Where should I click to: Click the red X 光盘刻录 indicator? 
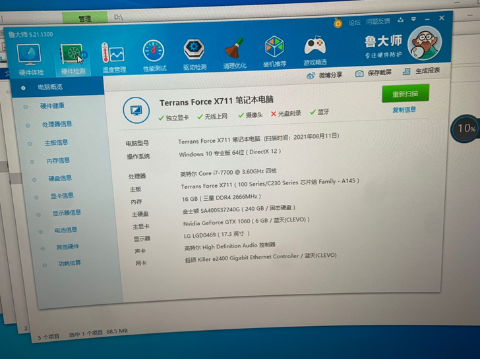click(x=285, y=113)
